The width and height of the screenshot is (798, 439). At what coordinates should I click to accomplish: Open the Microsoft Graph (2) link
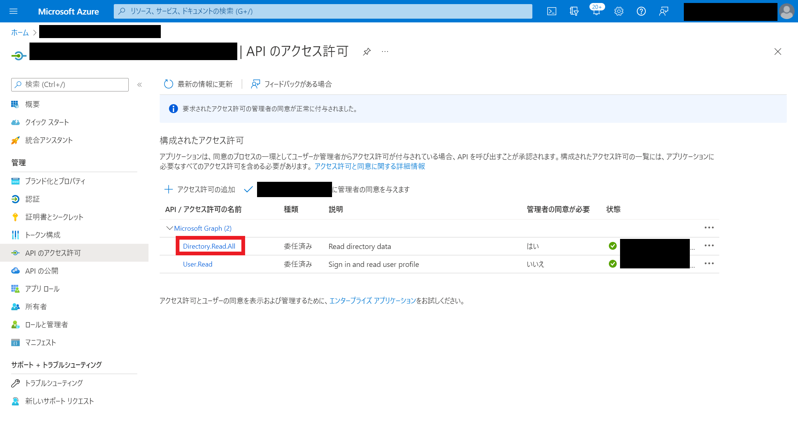pyautogui.click(x=203, y=228)
